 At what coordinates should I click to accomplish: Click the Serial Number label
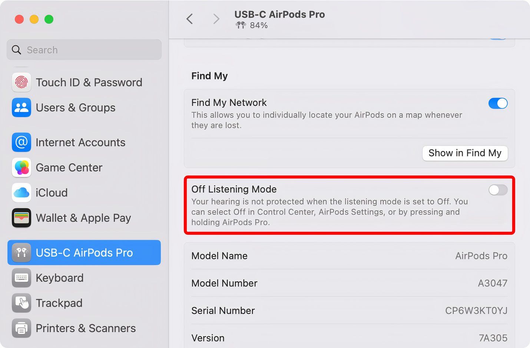(x=223, y=311)
